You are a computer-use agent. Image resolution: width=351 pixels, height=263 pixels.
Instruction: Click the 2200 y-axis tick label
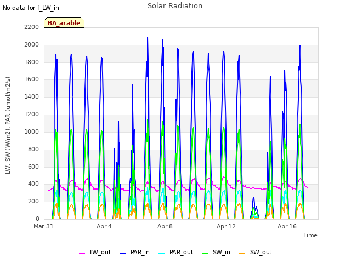click(32, 27)
